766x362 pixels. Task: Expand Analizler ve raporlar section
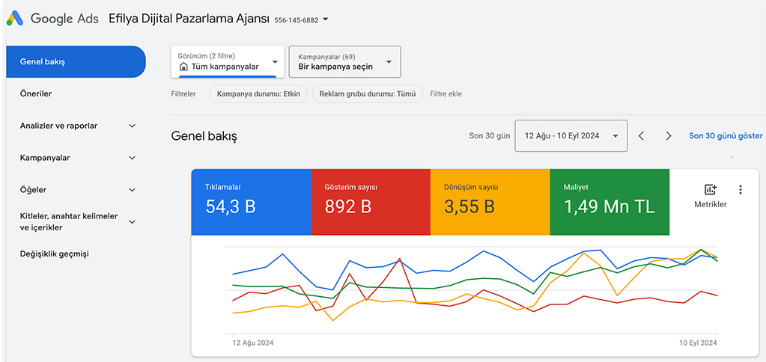point(132,126)
